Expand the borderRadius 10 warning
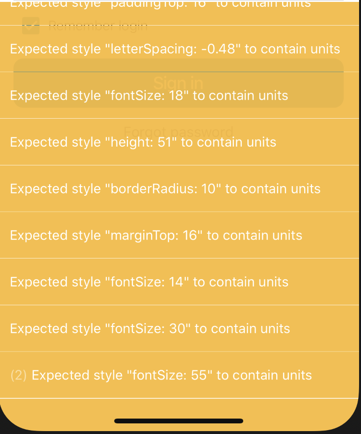Viewport: 361px width, 434px height. pyautogui.click(x=180, y=189)
